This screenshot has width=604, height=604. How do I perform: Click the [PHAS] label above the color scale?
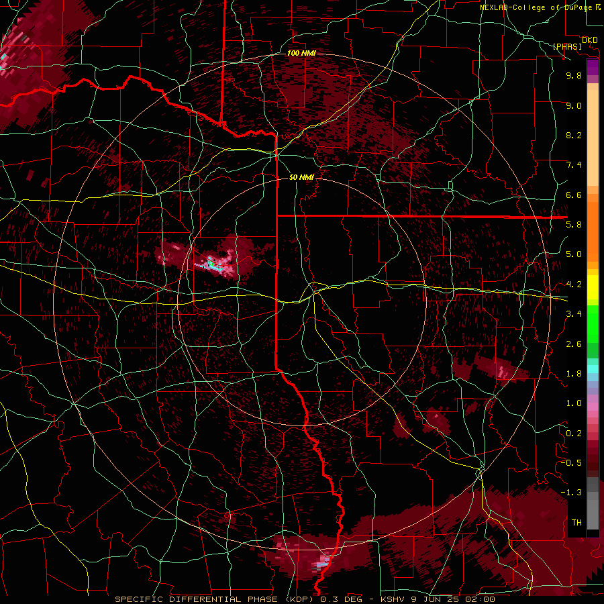pos(567,47)
